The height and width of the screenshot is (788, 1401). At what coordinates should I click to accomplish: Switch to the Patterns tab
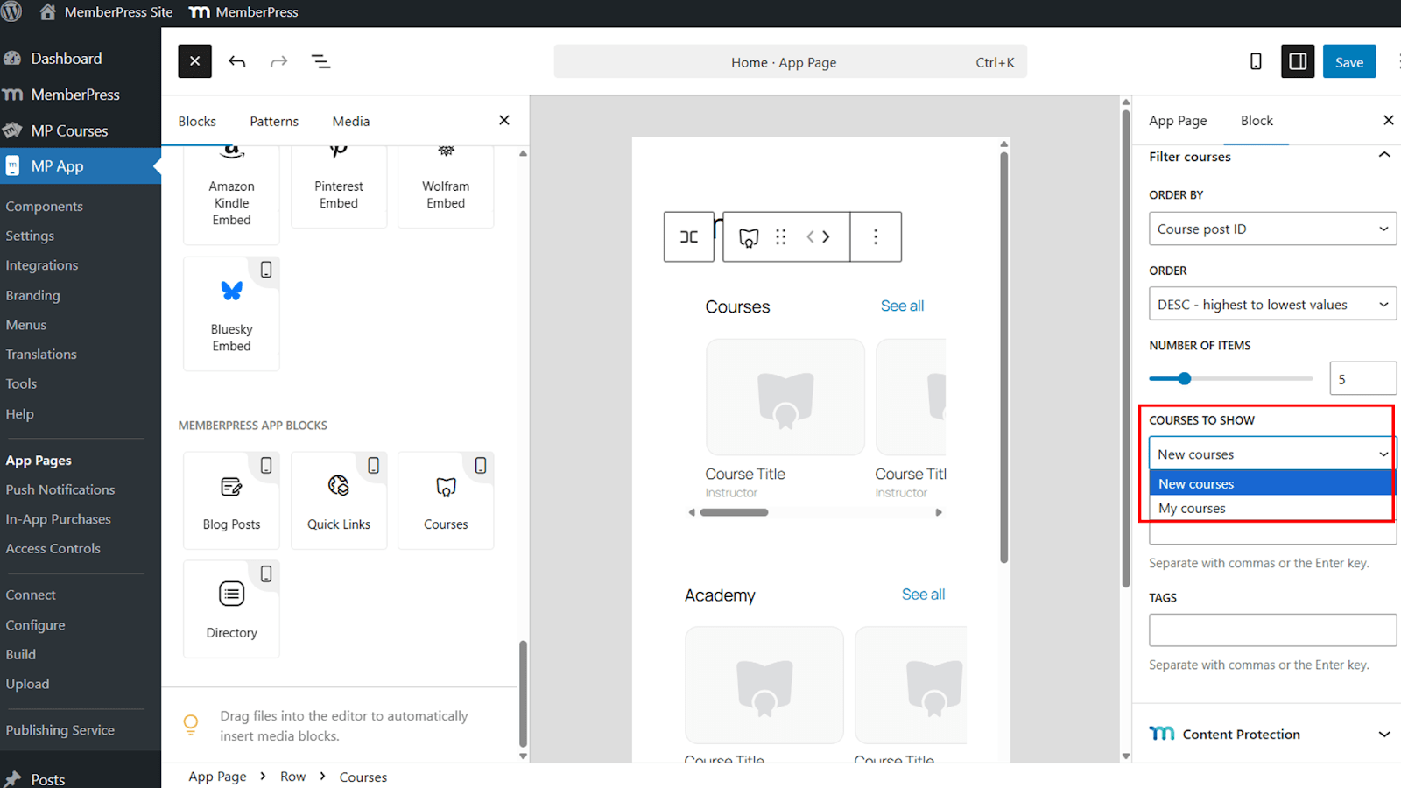tap(274, 121)
